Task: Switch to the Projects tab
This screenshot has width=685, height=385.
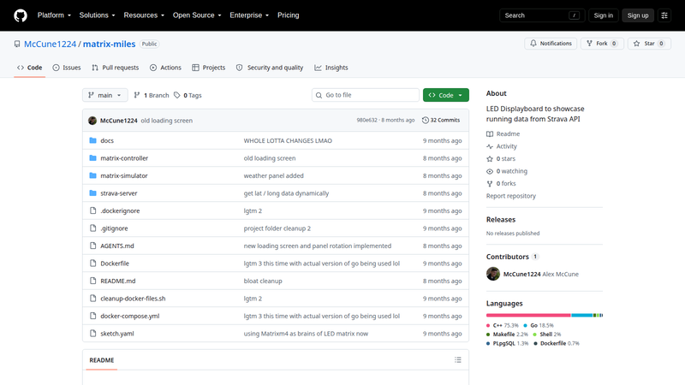Action: [x=209, y=68]
